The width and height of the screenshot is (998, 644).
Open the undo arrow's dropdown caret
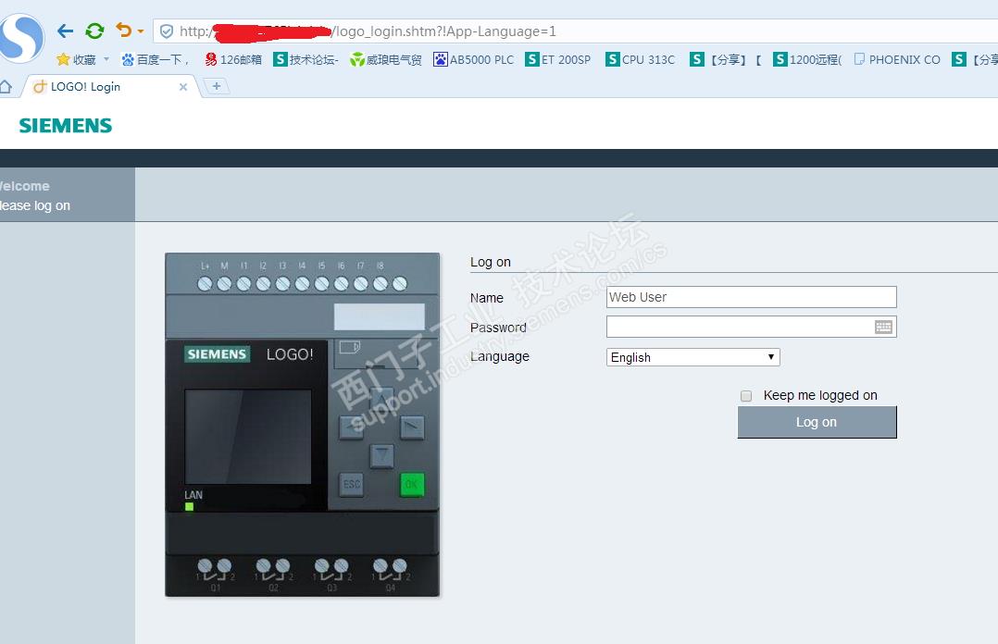click(x=141, y=31)
